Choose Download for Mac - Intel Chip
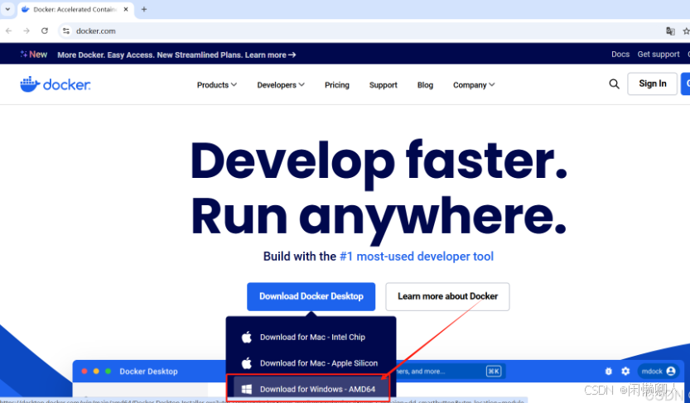This screenshot has height=403, width=690. (x=311, y=337)
